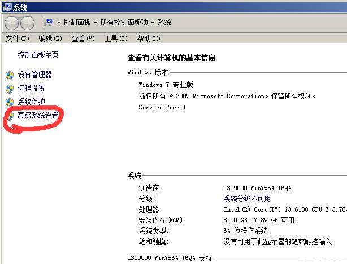The width and height of the screenshot is (347, 264).
Task: Open 高级系统设置 circled in red
Action: pos(38,116)
